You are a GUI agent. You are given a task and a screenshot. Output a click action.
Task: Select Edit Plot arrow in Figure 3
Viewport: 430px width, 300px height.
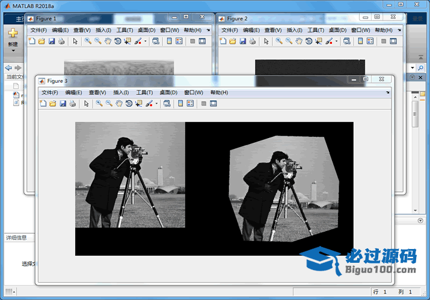87,103
